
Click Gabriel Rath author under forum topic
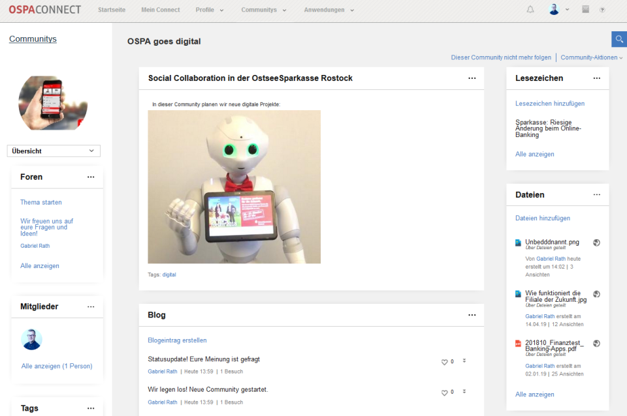[x=35, y=246]
